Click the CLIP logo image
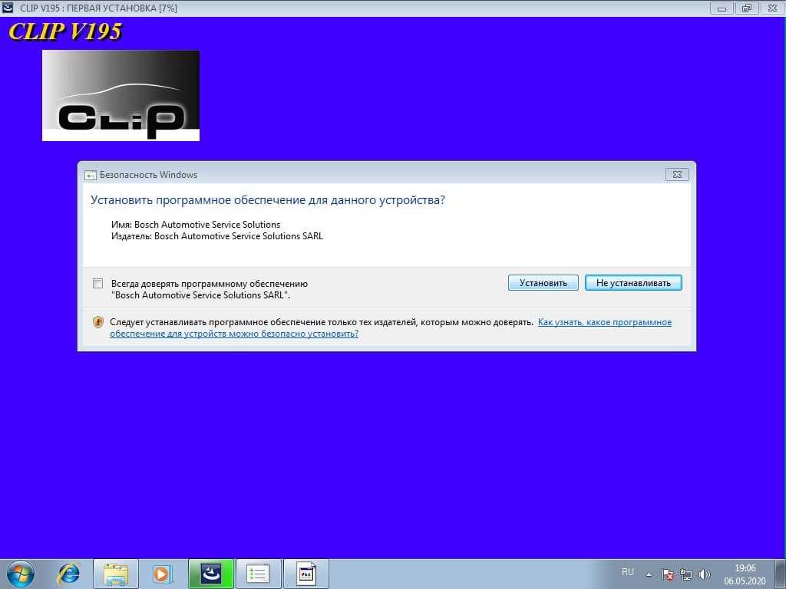The image size is (786, 589). [x=121, y=96]
